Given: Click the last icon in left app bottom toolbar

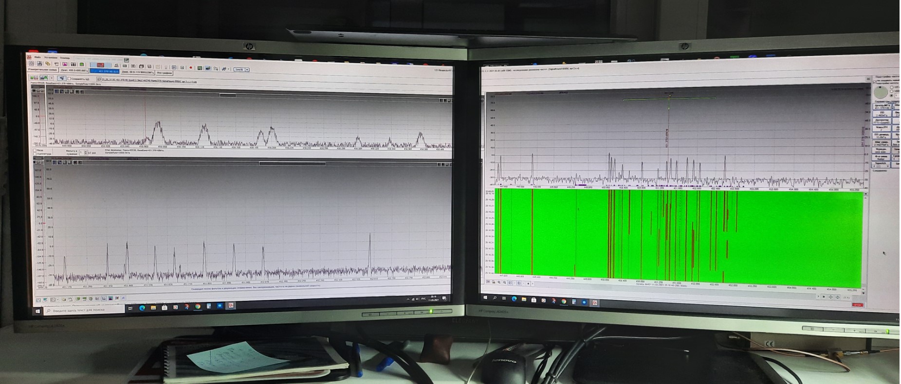Looking at the screenshot, I should (123, 298).
